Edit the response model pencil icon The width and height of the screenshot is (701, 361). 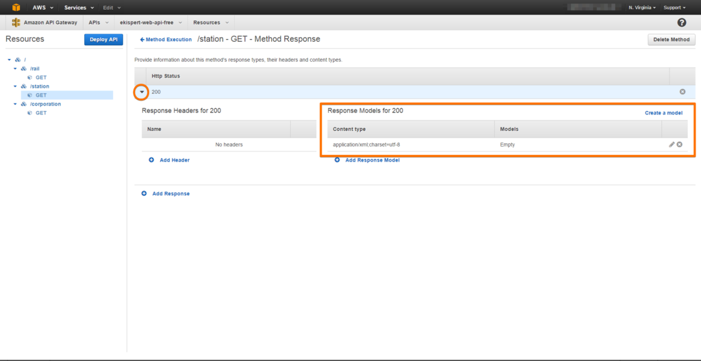tap(672, 145)
